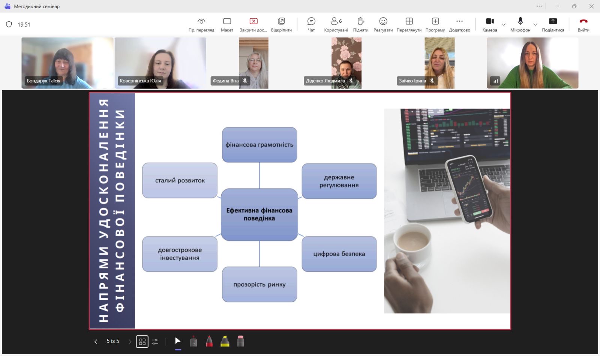Expand microphone options dropdown arrow
The height and width of the screenshot is (356, 600).
click(535, 25)
